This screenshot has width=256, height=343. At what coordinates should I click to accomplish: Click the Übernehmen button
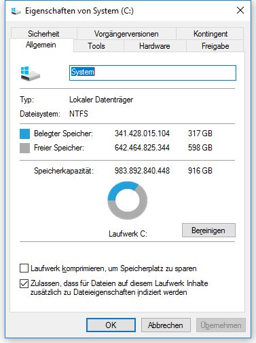[221, 325]
